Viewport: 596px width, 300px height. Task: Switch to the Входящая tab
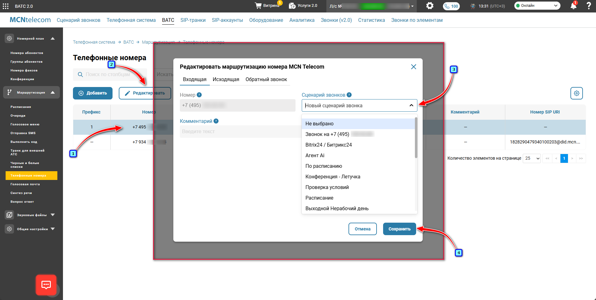pyautogui.click(x=195, y=79)
